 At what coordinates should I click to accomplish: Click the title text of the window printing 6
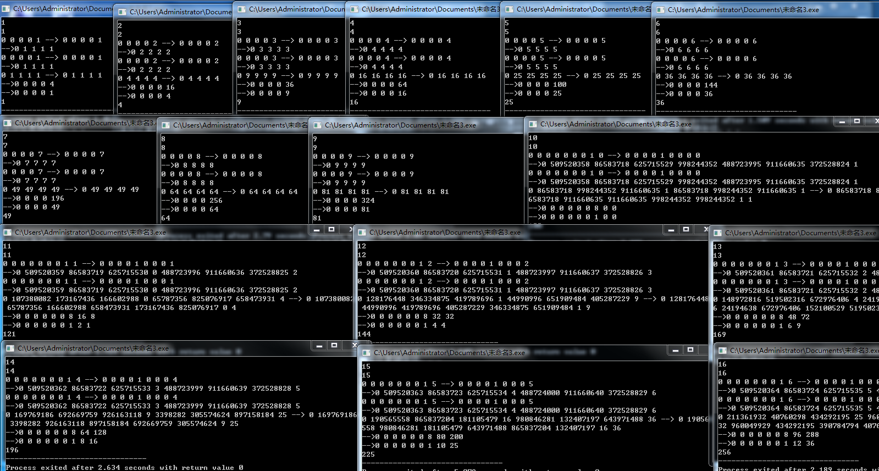[743, 10]
